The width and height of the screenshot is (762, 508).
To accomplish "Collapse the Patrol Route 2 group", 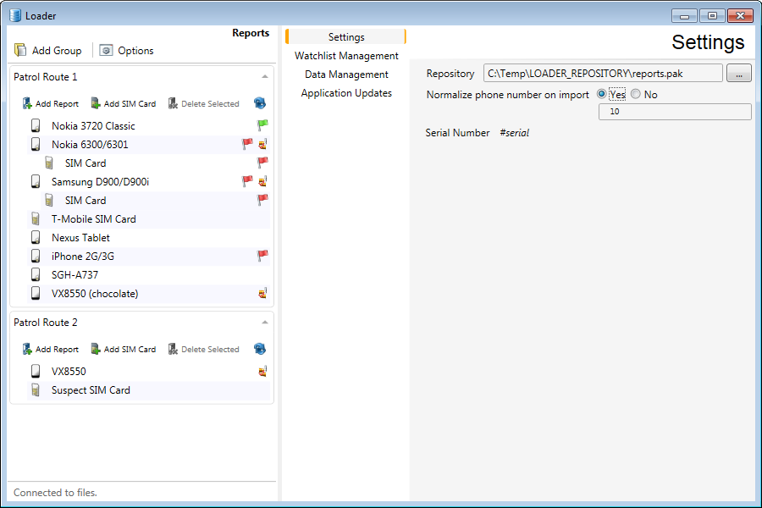I will tap(265, 323).
